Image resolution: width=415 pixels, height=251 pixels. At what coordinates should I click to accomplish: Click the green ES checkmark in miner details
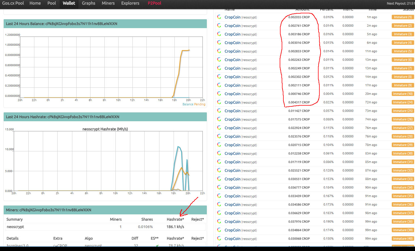pos(157,246)
